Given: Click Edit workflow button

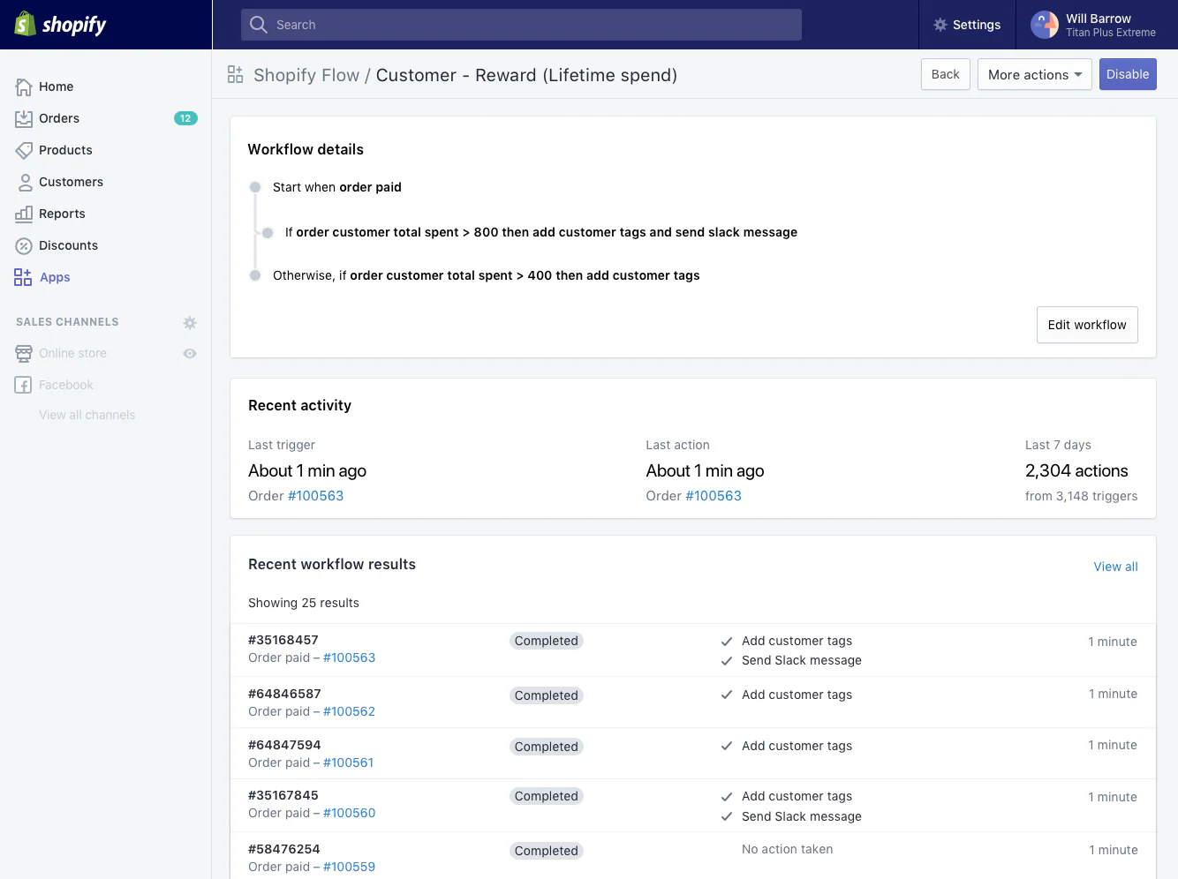Looking at the screenshot, I should [x=1087, y=325].
